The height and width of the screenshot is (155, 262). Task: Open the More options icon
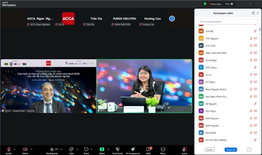[163, 149]
